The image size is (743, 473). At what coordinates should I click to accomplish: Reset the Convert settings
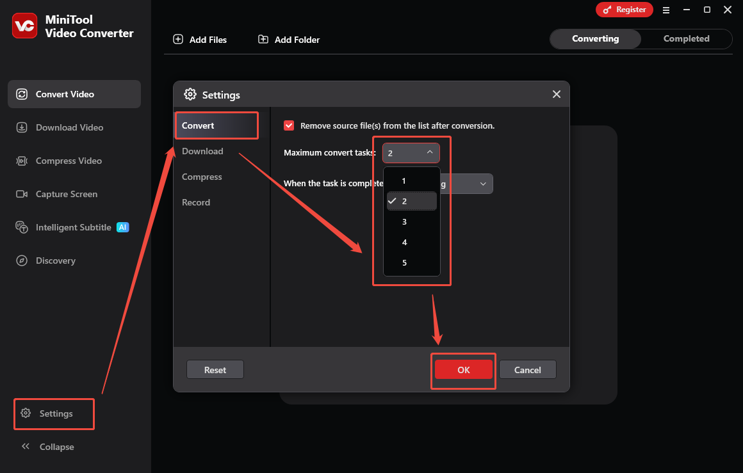(x=215, y=369)
